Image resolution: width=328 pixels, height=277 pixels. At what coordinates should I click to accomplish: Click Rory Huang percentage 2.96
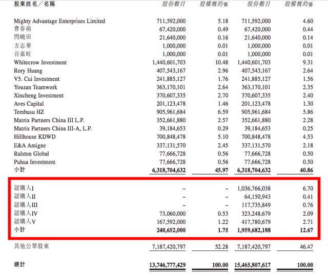[x=223, y=71]
